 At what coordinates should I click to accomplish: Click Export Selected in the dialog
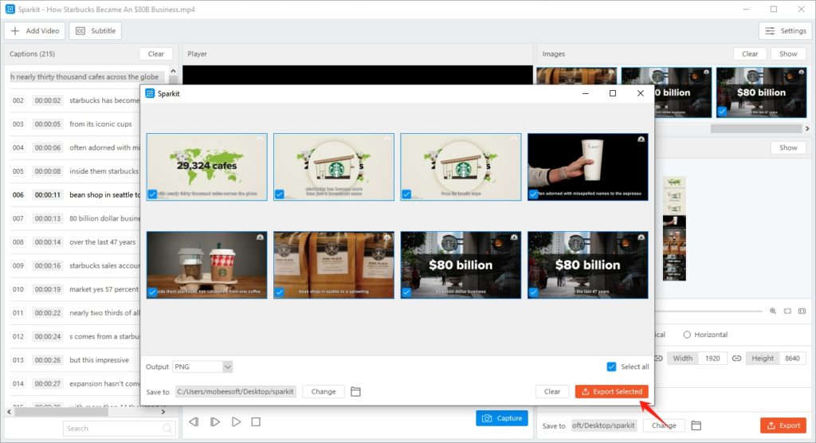click(611, 391)
